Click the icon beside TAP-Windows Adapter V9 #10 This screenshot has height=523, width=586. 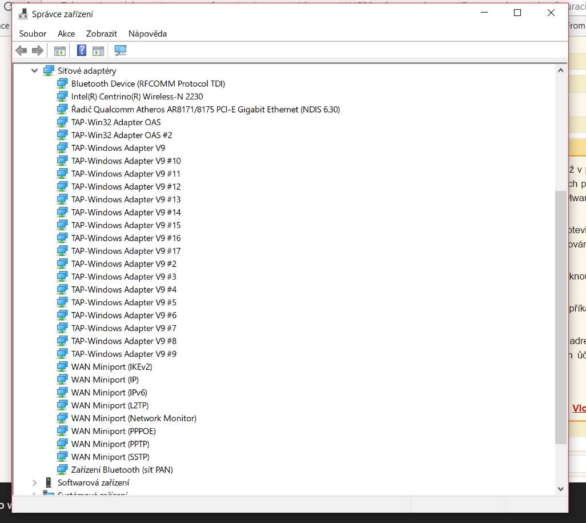tap(62, 161)
